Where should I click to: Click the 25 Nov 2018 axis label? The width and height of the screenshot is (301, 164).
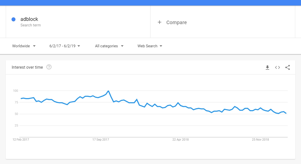260,140
